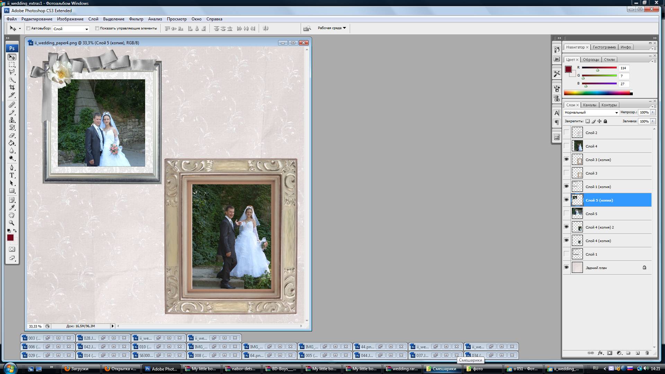The height and width of the screenshot is (374, 665).
Task: Select the Rectangular Marquee tool
Action: point(12,64)
